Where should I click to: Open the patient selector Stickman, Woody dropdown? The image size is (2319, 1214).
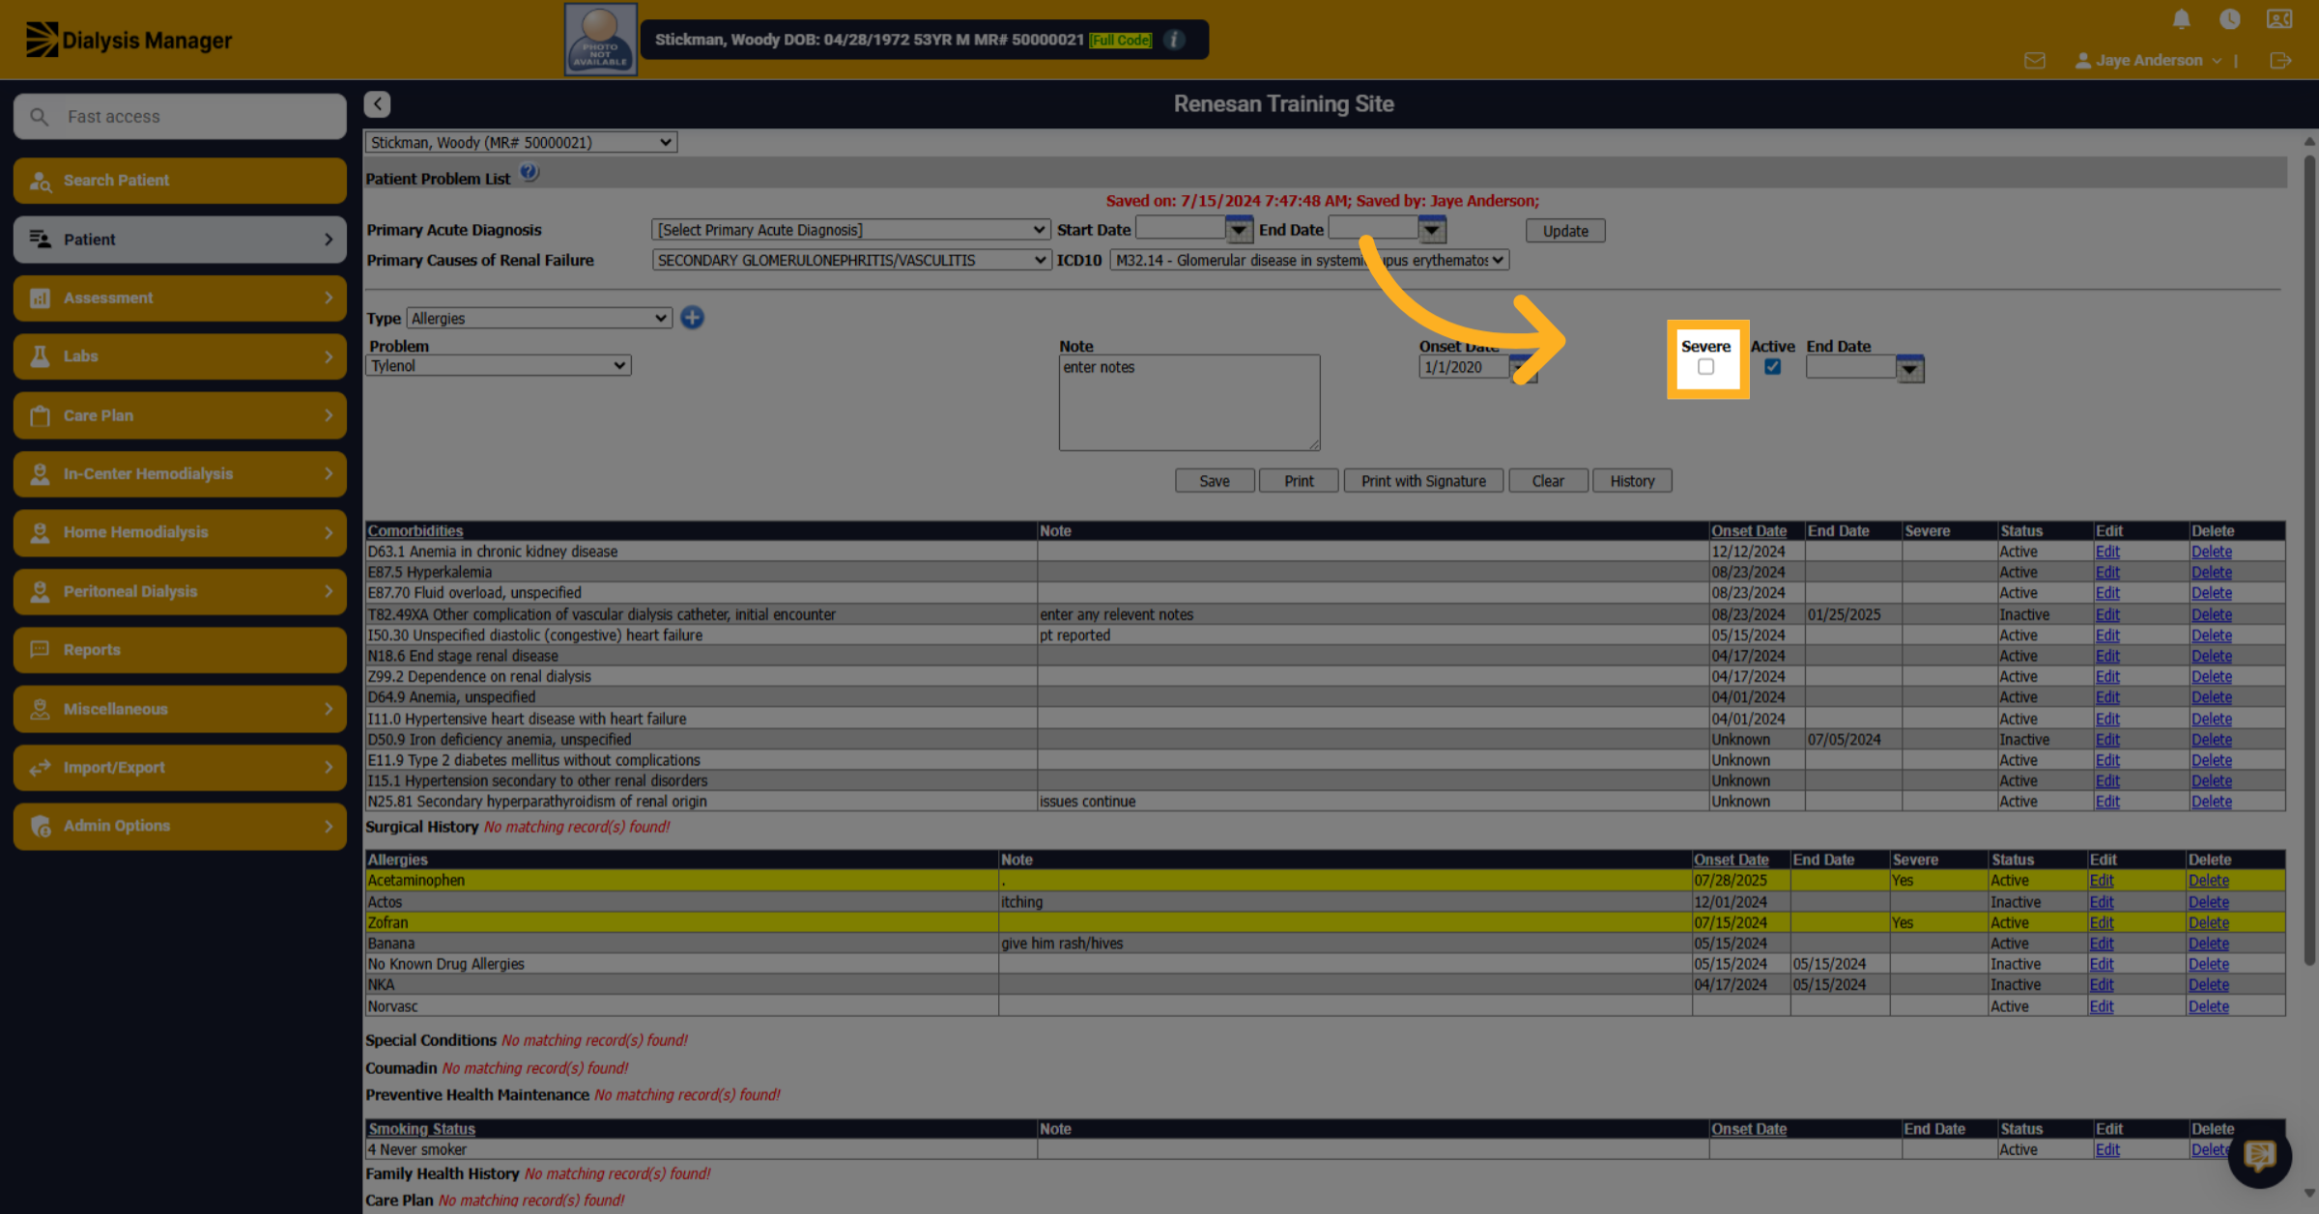[x=521, y=143]
